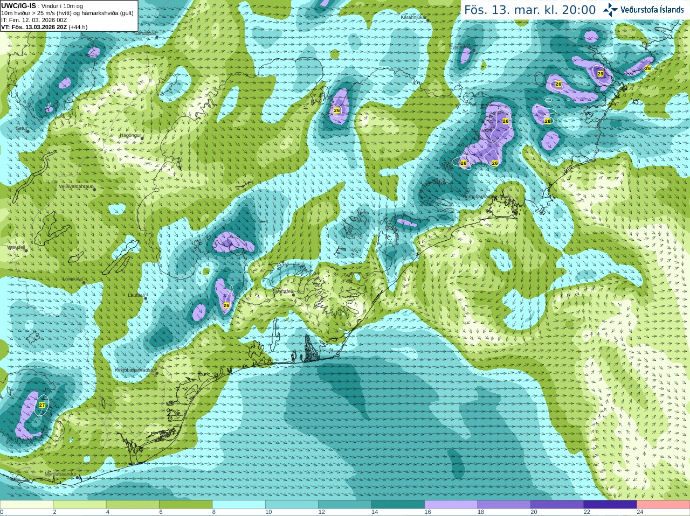The image size is (690, 516).
Task: Click the Veiðivatnahraun station label
Action: pos(76,187)
